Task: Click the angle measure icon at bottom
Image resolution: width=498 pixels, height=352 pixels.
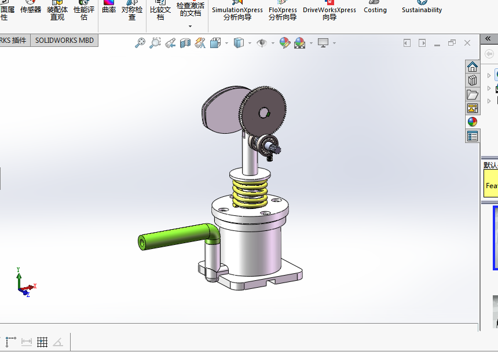Action: tap(58, 342)
